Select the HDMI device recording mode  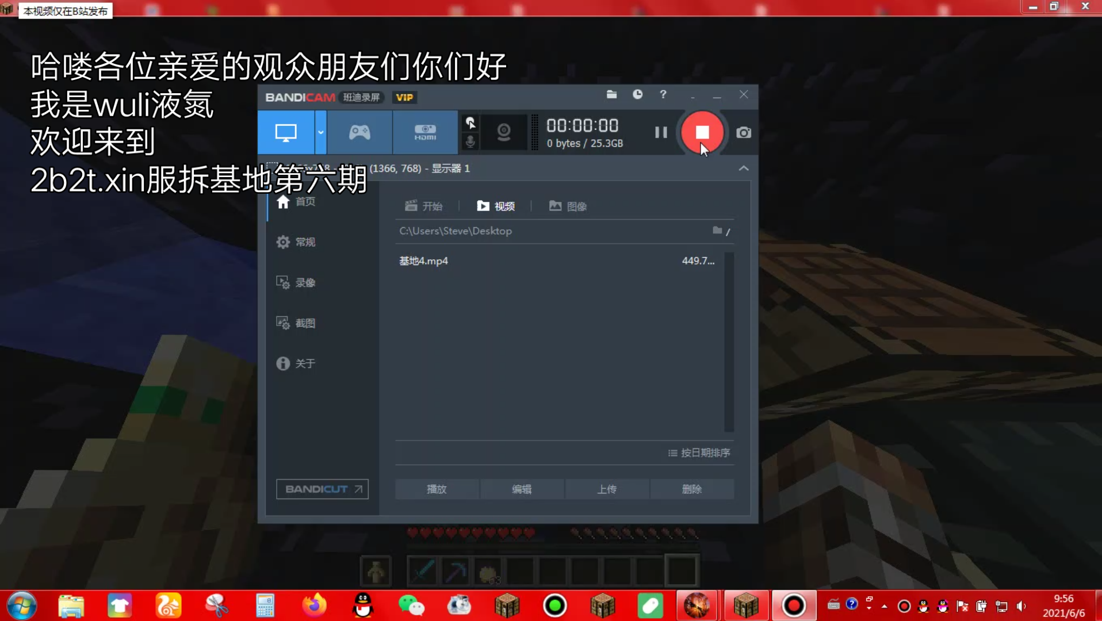point(424,132)
